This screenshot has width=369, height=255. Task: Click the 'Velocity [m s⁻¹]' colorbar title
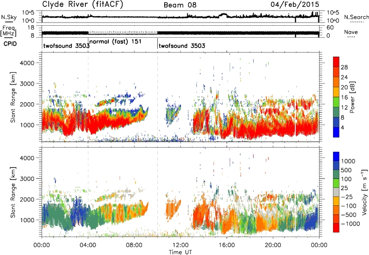click(364, 192)
